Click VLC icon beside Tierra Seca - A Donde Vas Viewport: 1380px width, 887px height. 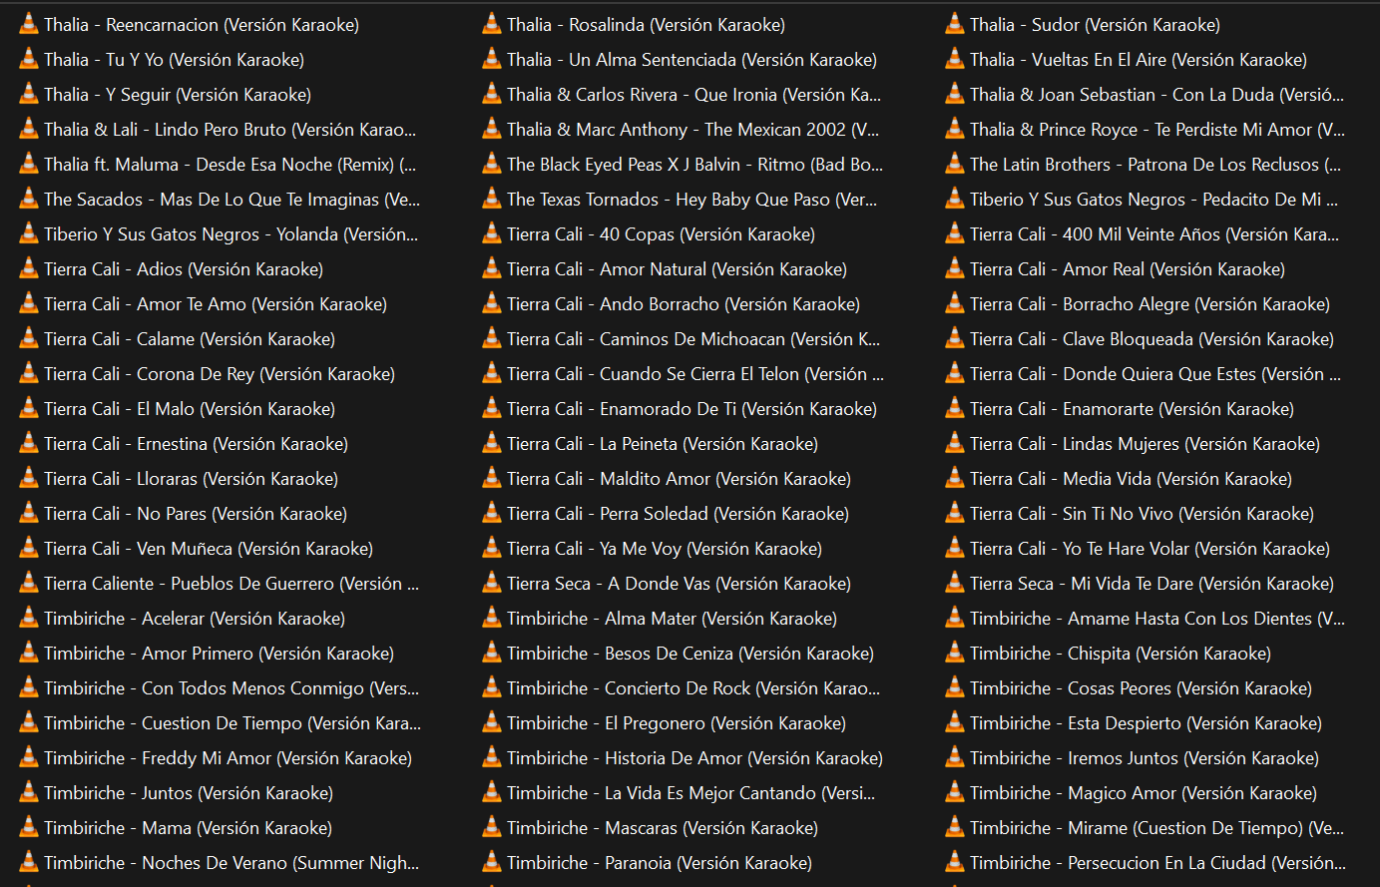pos(492,584)
